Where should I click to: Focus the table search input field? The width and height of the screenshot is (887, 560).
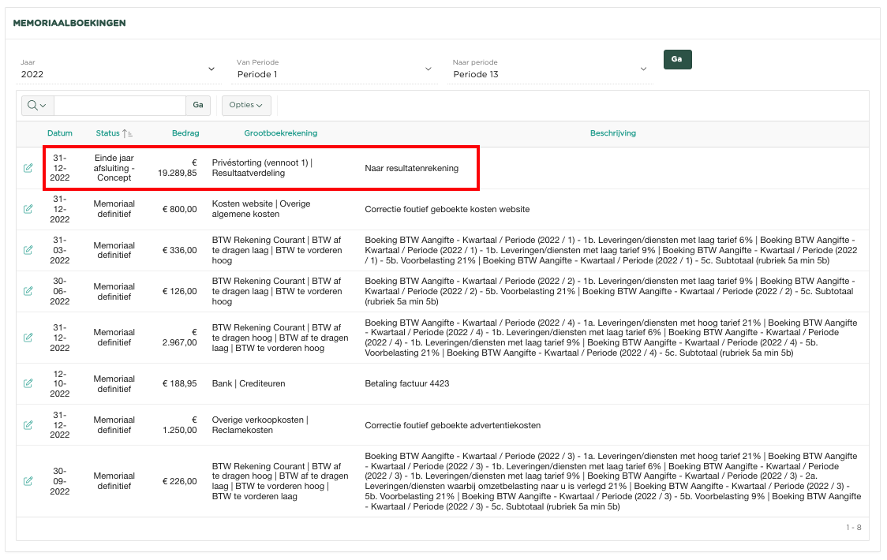click(119, 105)
